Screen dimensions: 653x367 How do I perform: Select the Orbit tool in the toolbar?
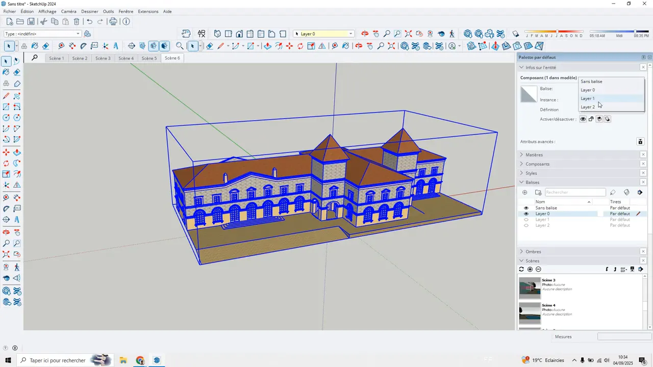pos(6,232)
